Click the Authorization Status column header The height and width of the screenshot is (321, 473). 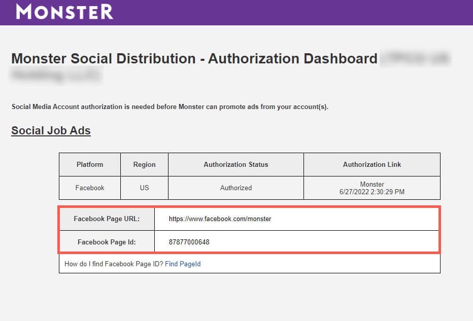click(236, 165)
